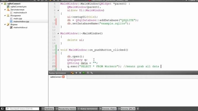This screenshot has width=198, height=111.
Task: Click delete ui; statement
Action: click(75, 40)
